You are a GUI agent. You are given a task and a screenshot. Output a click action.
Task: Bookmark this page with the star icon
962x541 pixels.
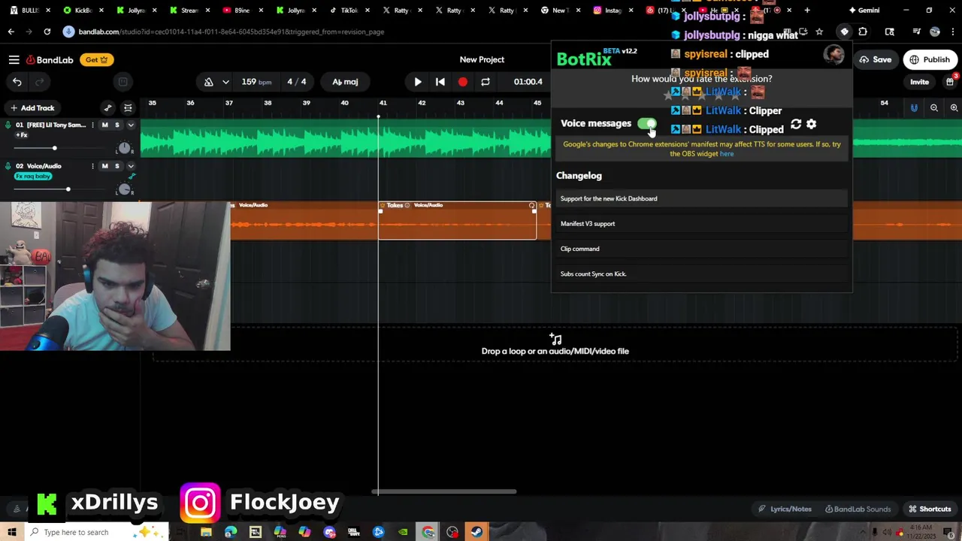coord(819,32)
